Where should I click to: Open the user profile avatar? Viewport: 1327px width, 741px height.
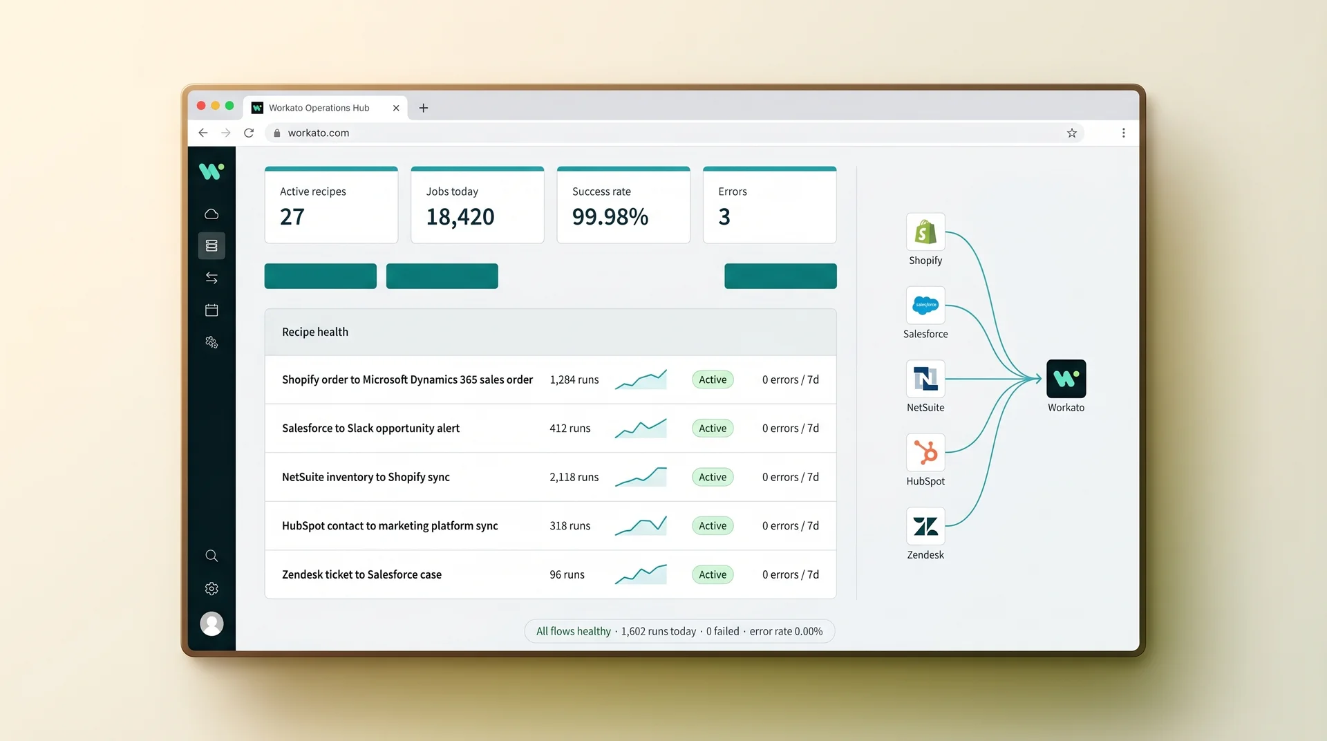click(211, 623)
